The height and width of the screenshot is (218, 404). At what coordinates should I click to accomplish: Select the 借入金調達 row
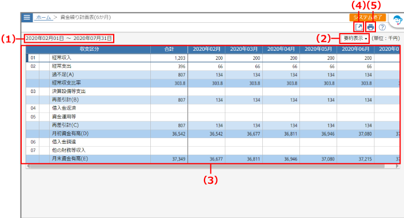pyautogui.click(x=213, y=142)
